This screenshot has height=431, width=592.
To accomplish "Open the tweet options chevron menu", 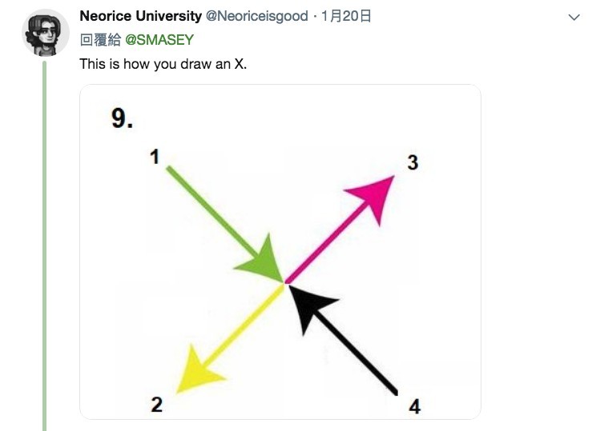I will [x=574, y=17].
